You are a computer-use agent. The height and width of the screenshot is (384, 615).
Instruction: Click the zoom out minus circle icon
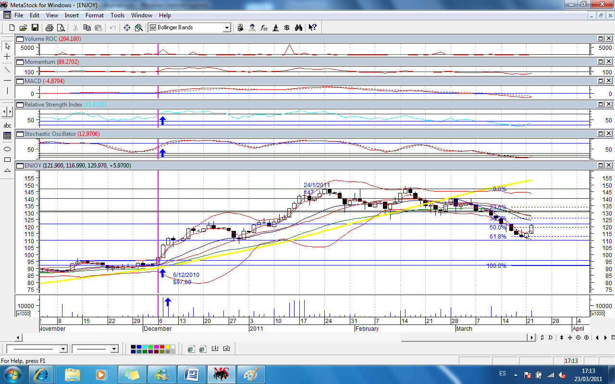pyautogui.click(x=578, y=337)
